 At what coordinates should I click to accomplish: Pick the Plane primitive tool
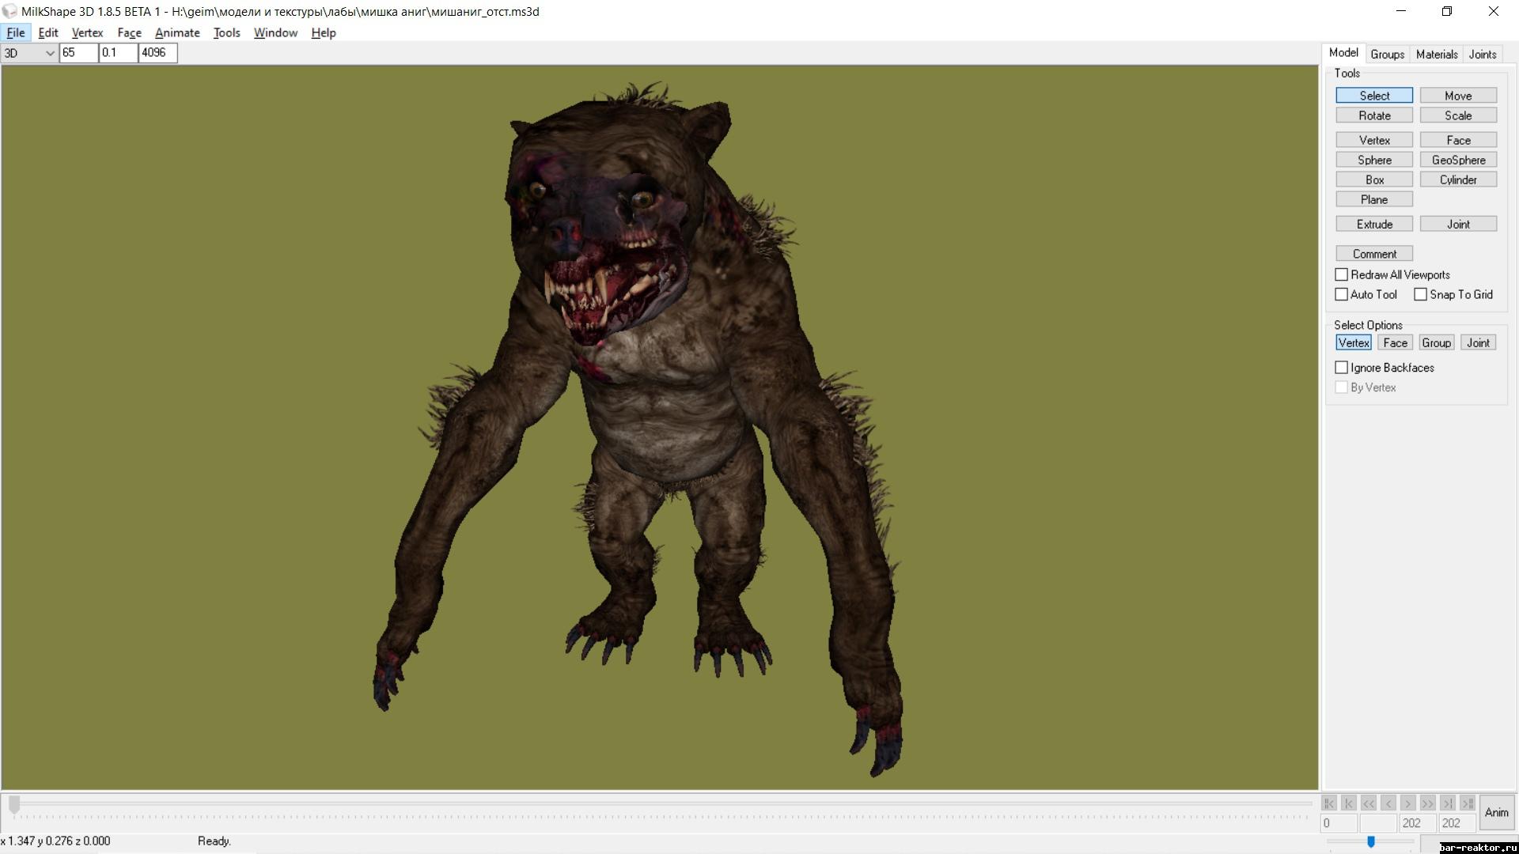click(1374, 199)
